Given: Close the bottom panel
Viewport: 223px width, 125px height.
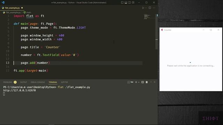Looking at the screenshot, I should point(155,82).
